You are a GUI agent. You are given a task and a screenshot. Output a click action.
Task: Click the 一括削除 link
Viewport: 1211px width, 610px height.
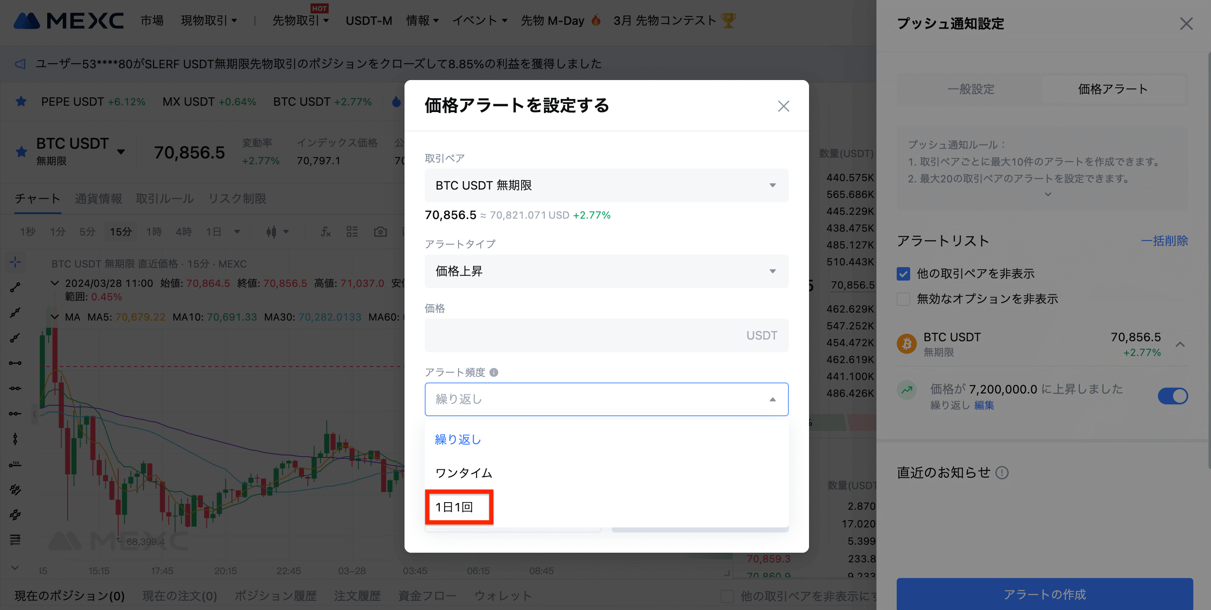[x=1164, y=241]
